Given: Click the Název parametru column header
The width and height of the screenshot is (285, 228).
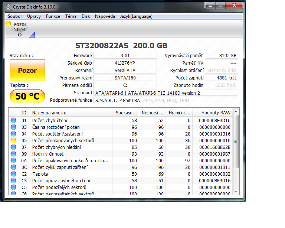Looking at the screenshot, I should pyautogui.click(x=71, y=113).
